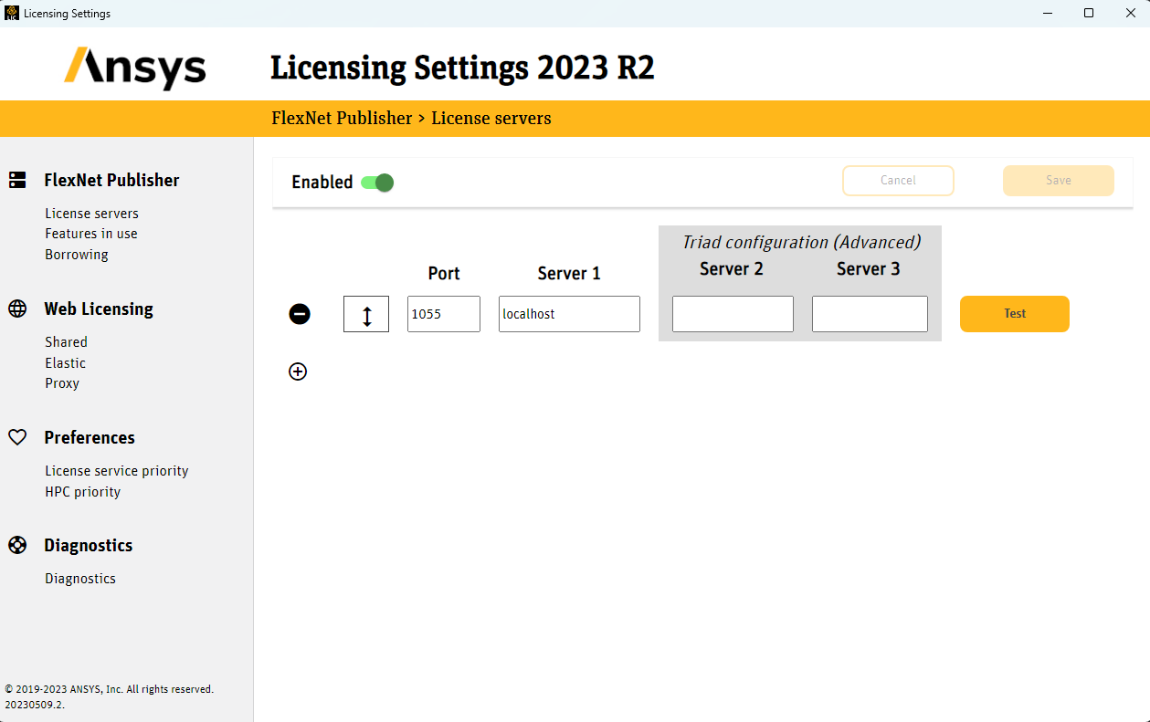Click the Cancel button
This screenshot has width=1150, height=722.
898,180
